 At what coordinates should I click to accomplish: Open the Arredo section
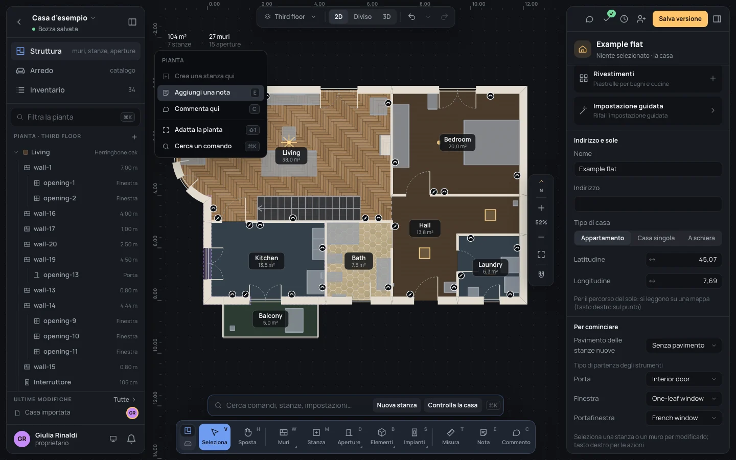76,71
